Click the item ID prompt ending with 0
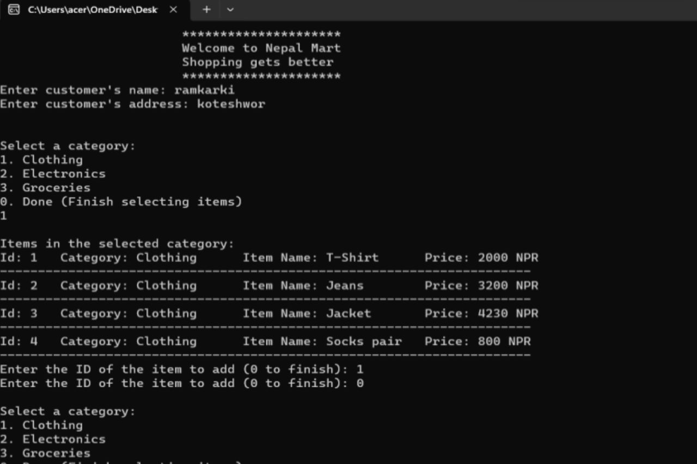The height and width of the screenshot is (464, 697). point(181,383)
